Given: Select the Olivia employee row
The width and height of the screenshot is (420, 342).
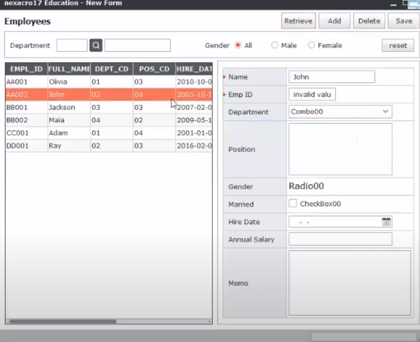Looking at the screenshot, I should pos(109,82).
